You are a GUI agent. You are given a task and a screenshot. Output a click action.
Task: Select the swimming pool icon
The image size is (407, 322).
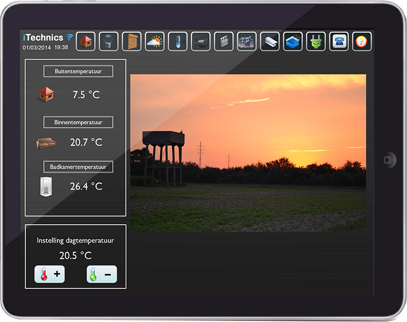(x=293, y=41)
